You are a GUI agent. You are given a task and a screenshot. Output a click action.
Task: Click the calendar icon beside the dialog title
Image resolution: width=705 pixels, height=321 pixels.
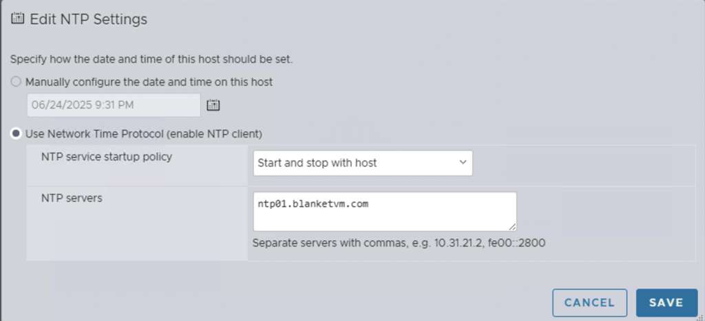click(x=19, y=19)
